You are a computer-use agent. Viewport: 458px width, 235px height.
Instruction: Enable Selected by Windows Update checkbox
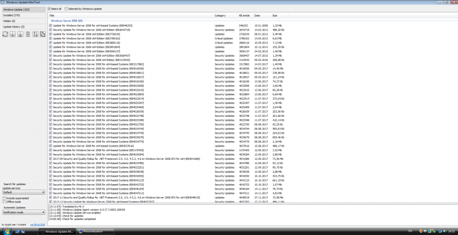pyautogui.click(x=66, y=9)
